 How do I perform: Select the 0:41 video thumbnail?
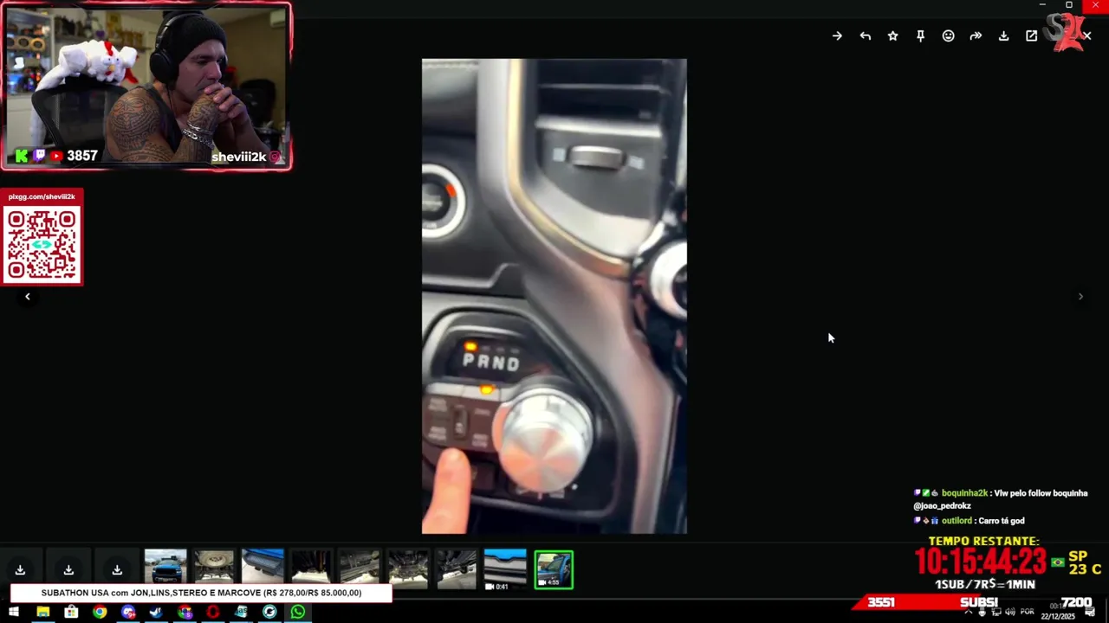click(505, 569)
